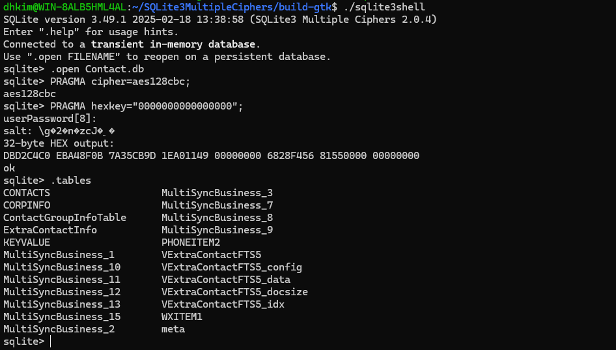Click the MultiSyncBusiness_9 table name
Screen dimensions: 616x350
(x=217, y=230)
